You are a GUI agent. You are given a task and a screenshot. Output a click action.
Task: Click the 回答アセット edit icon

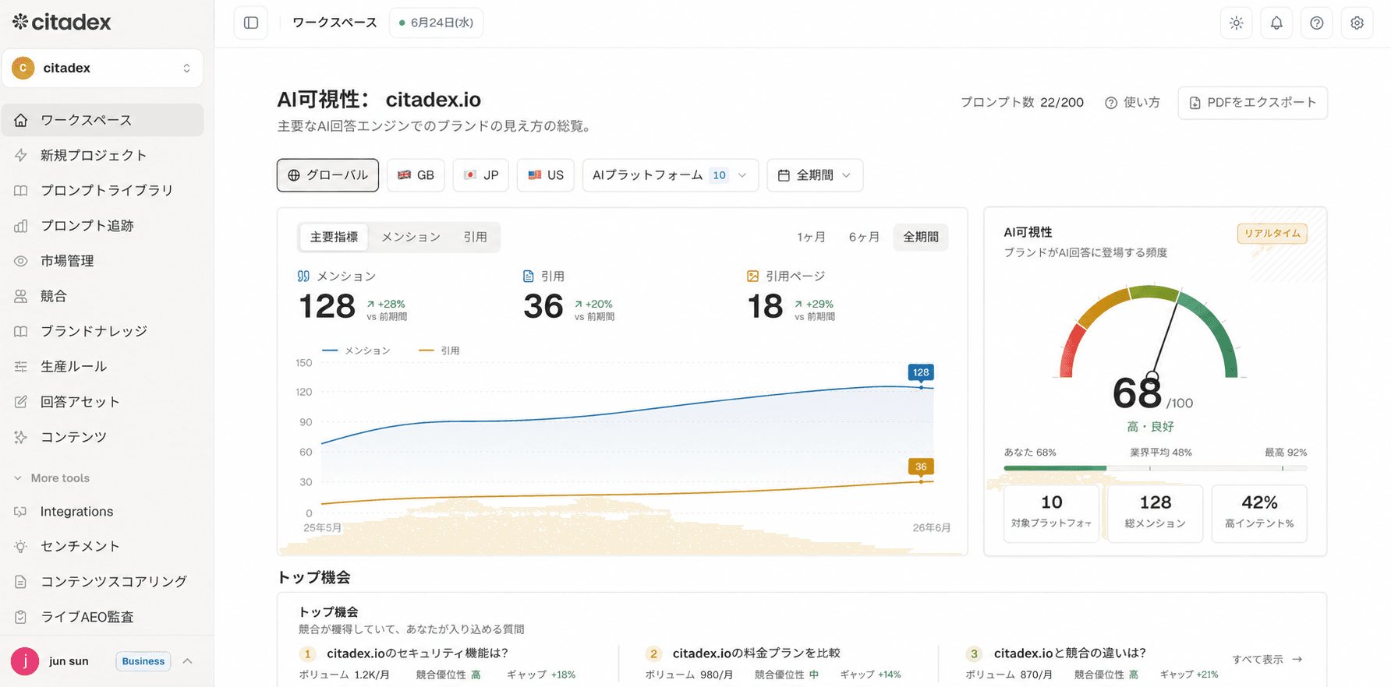(21, 402)
